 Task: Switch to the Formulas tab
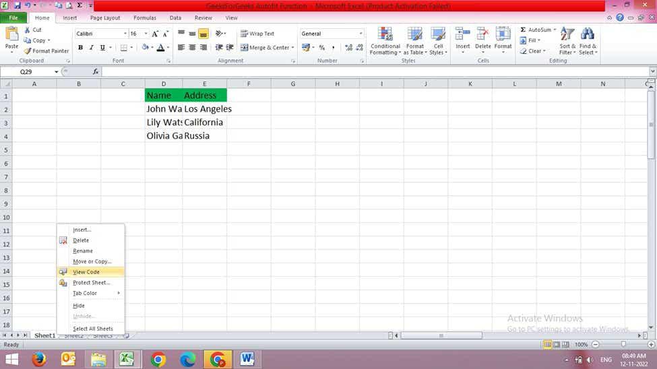(x=145, y=18)
